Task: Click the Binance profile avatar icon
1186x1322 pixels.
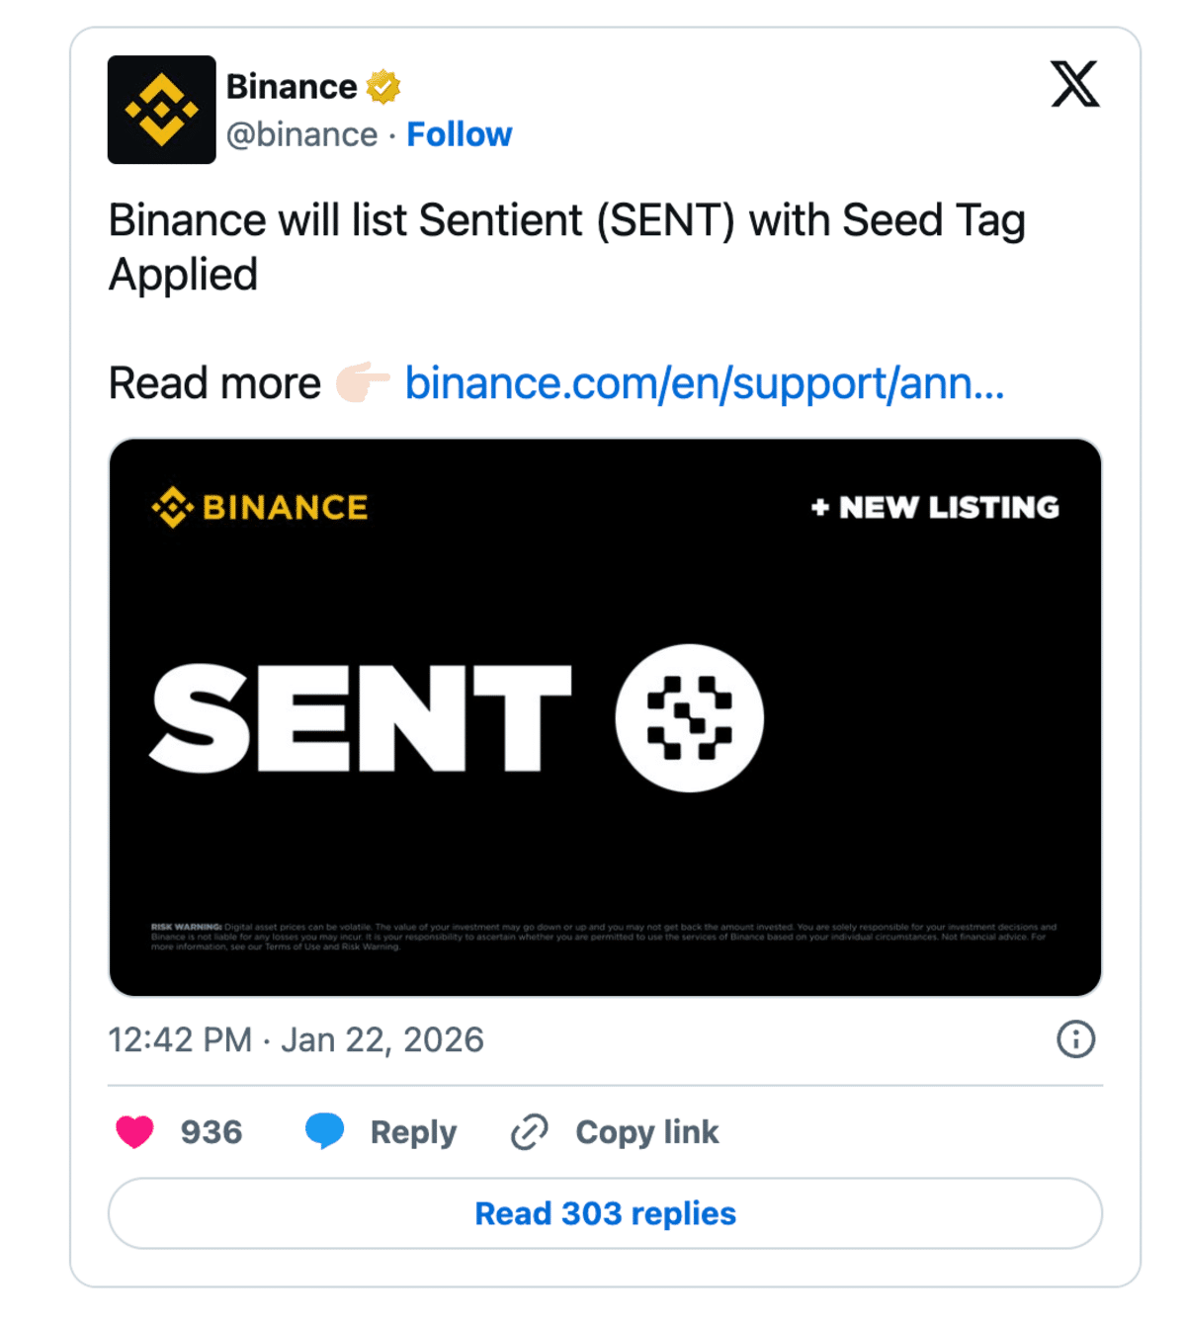Action: pos(161,110)
